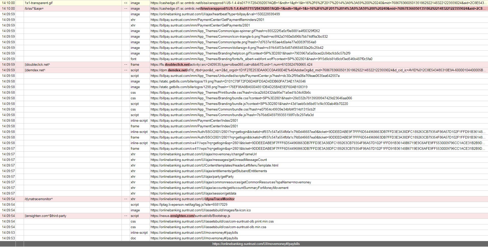Click the 'frame' type label on the doubleclick.net row
The width and height of the screenshot is (488, 247).
pos(135,64)
